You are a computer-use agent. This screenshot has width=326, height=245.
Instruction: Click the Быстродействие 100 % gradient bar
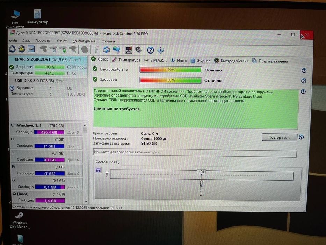171,70
